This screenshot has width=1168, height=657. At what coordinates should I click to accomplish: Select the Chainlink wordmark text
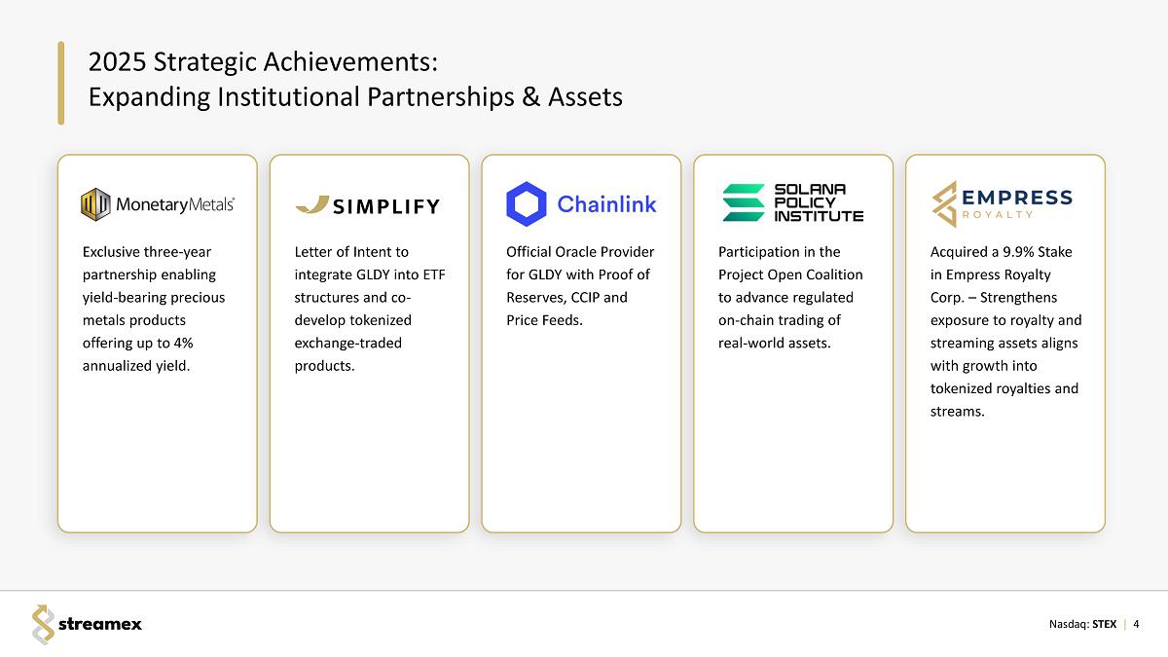pos(606,204)
